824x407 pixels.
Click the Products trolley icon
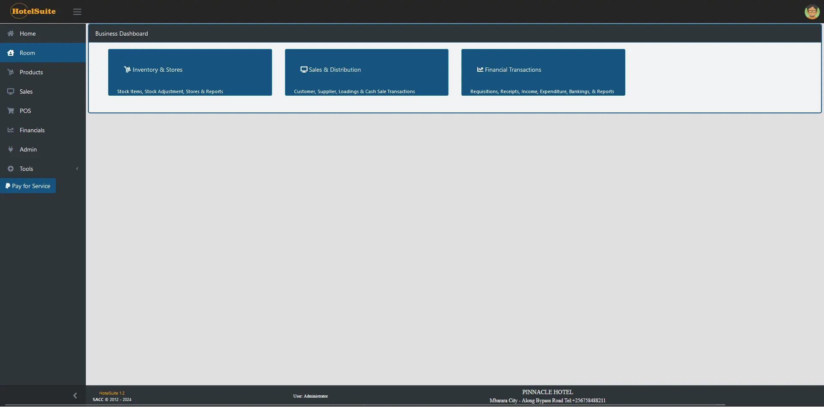11,72
